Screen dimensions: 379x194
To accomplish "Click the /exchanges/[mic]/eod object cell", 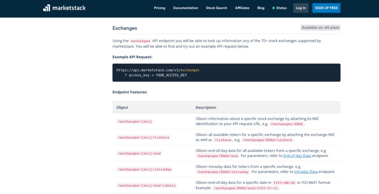I will [139, 153].
